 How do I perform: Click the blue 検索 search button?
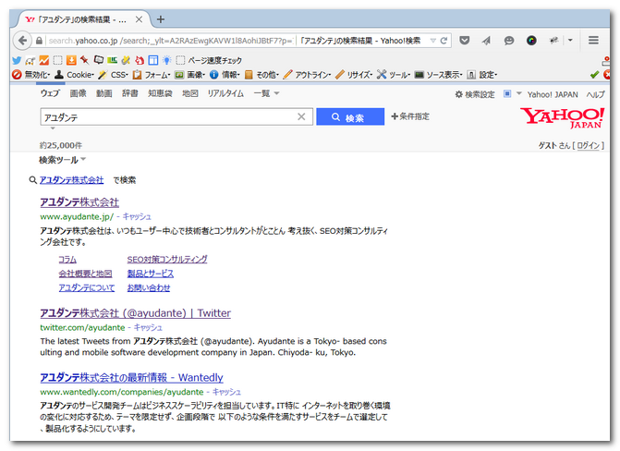pyautogui.click(x=350, y=116)
